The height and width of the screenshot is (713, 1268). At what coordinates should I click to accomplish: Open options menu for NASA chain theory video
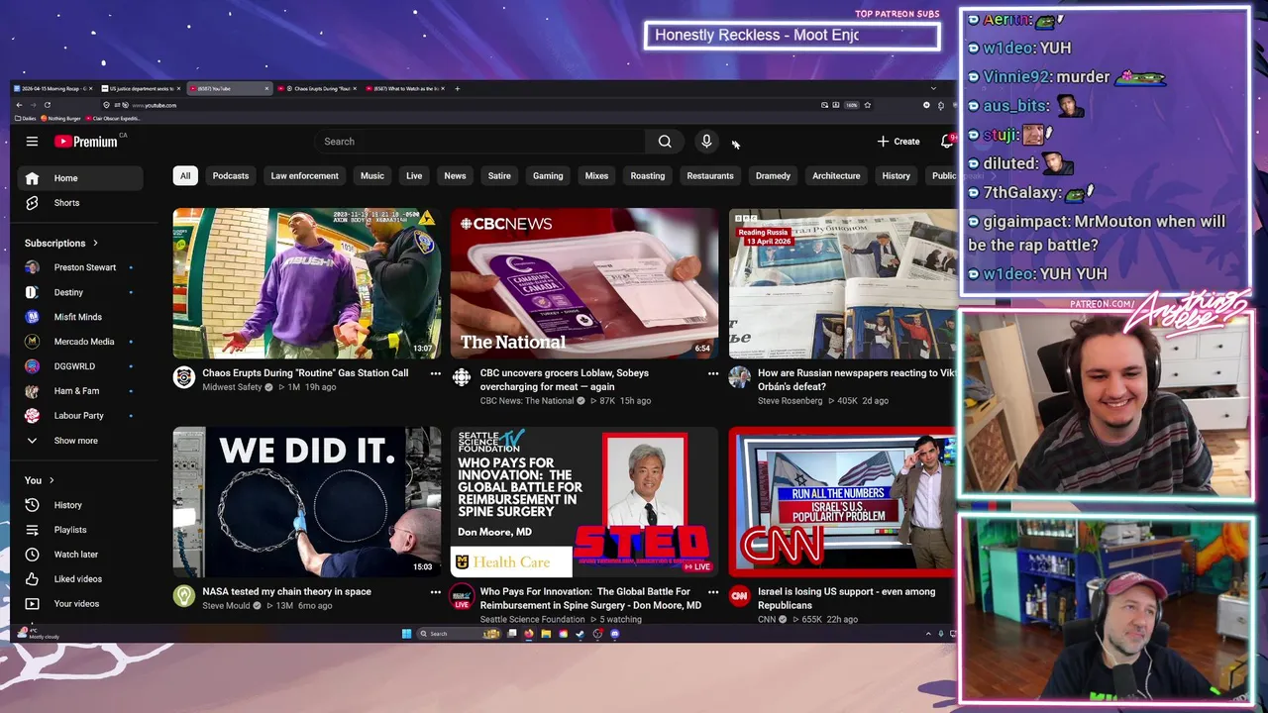(x=435, y=591)
